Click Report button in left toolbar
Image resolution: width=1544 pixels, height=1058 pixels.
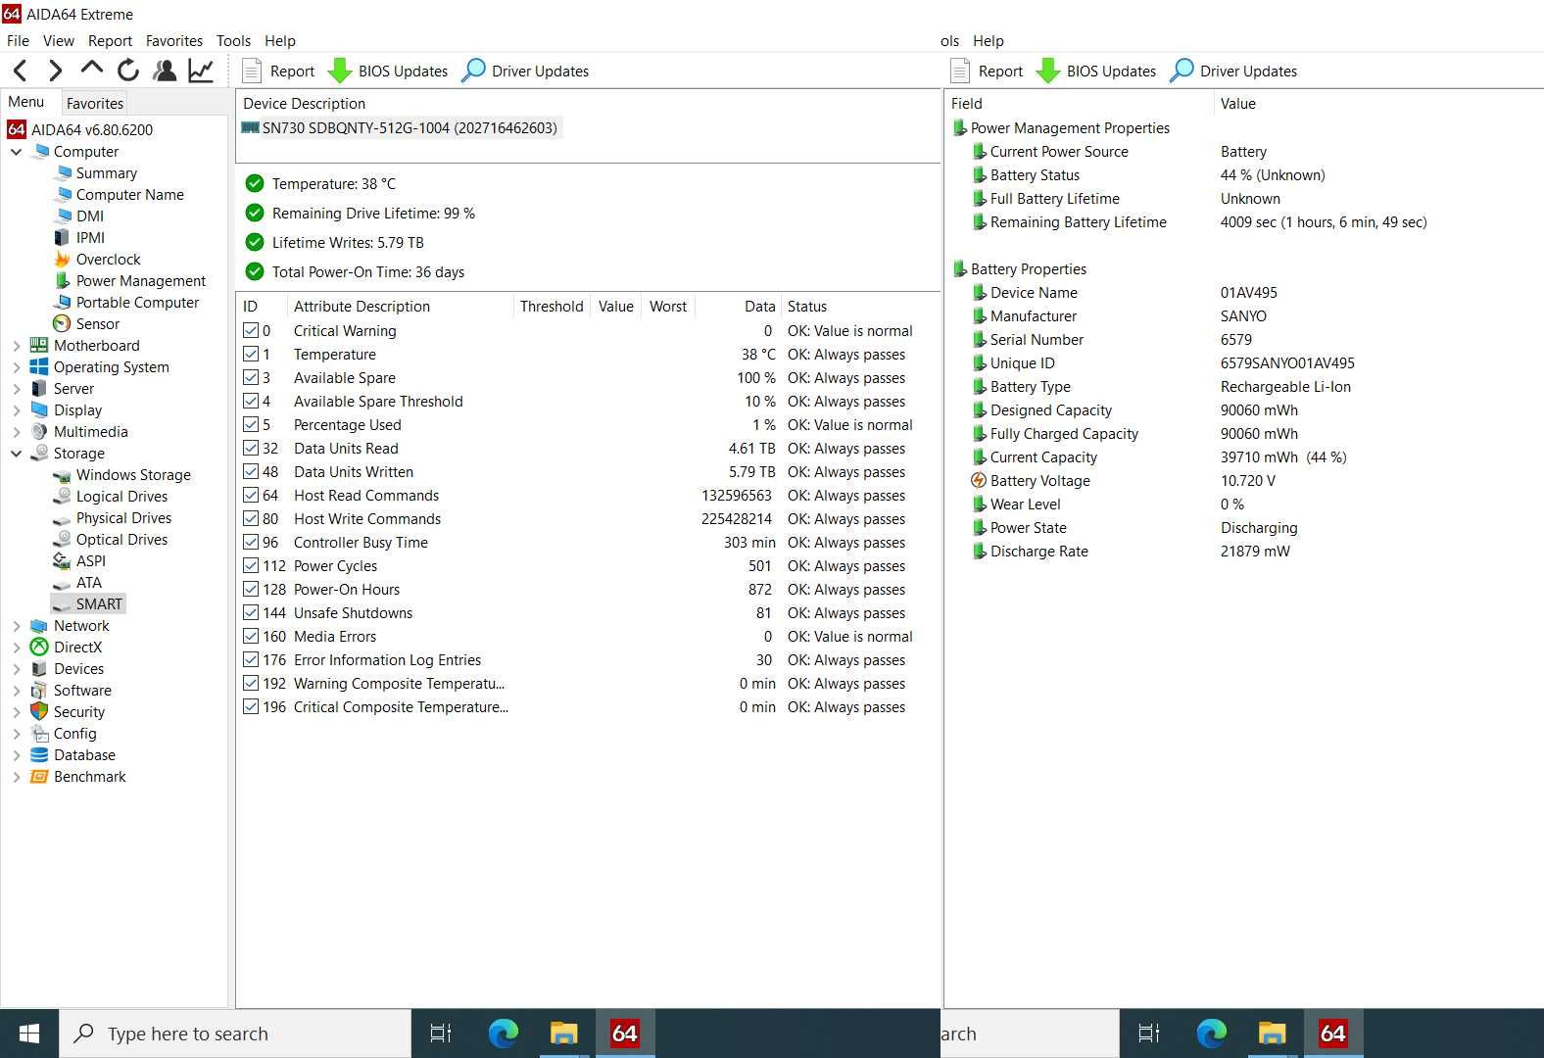[278, 71]
